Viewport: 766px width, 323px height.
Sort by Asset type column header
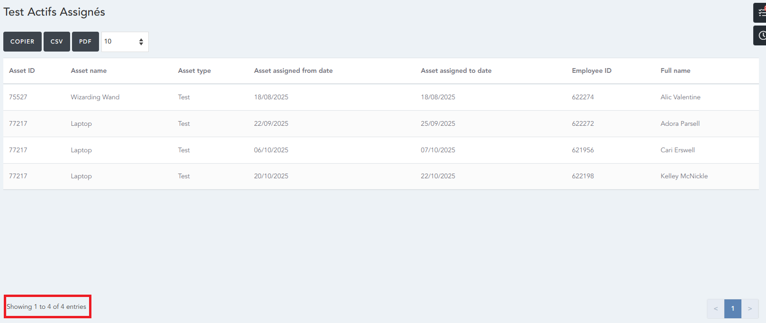pos(194,70)
